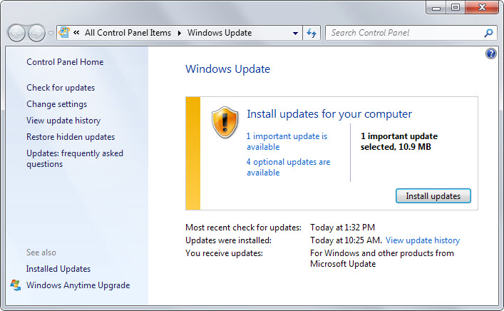The height and width of the screenshot is (311, 504).
Task: Expand the address bar chevron before All Control Panel Items
Action: (76, 32)
